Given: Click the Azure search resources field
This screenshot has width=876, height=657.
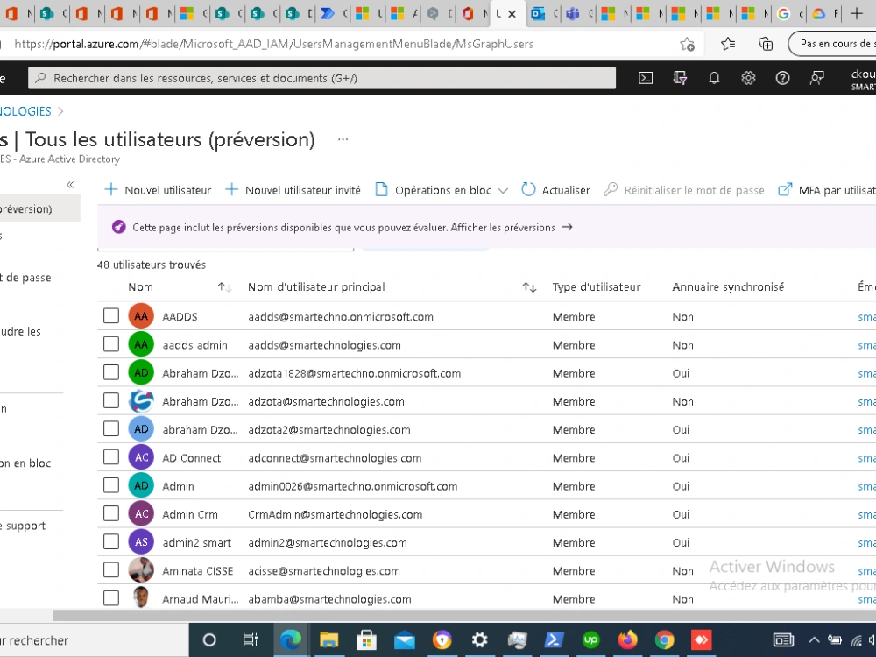Looking at the screenshot, I should click(x=321, y=78).
